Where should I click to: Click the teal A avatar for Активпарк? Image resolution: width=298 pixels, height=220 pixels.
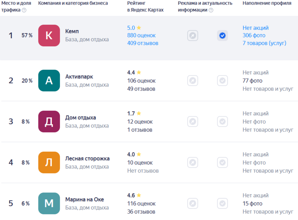pos(49,80)
